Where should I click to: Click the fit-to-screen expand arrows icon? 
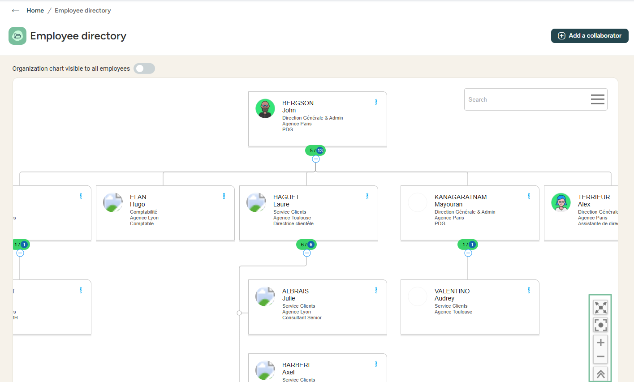click(600, 307)
